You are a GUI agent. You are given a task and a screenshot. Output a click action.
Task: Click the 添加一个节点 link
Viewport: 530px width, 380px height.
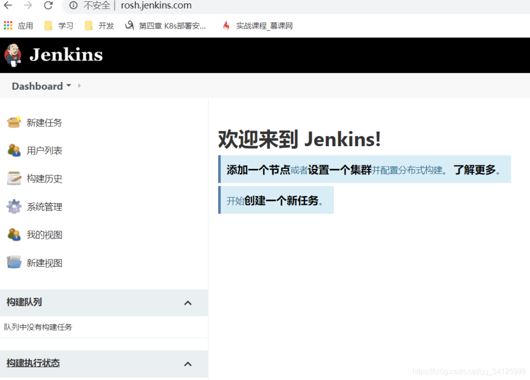click(x=258, y=170)
